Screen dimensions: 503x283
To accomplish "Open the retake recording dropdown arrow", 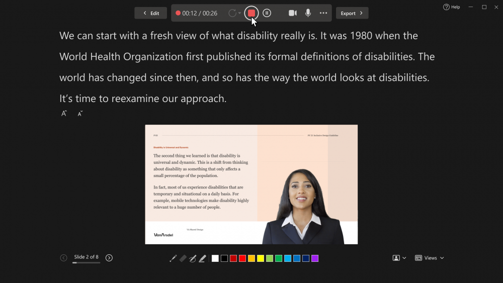I will pos(239,13).
